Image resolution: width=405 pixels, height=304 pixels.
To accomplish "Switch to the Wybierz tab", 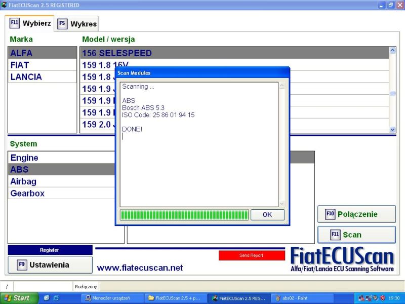I will [x=29, y=23].
